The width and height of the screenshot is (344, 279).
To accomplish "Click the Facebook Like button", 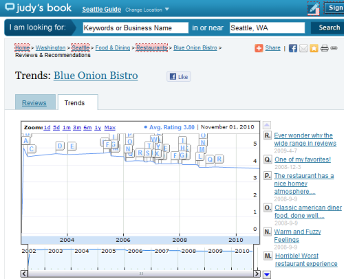I will (179, 76).
